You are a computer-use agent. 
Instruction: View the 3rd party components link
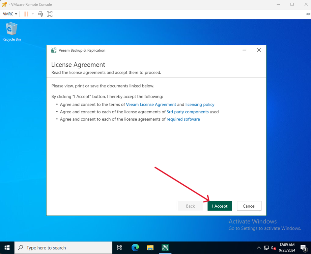[187, 112]
